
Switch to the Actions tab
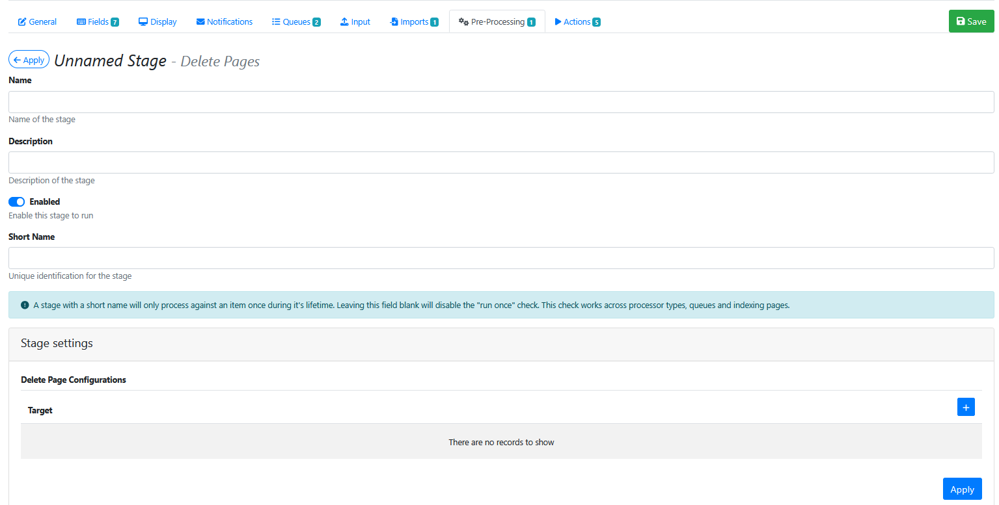[577, 22]
